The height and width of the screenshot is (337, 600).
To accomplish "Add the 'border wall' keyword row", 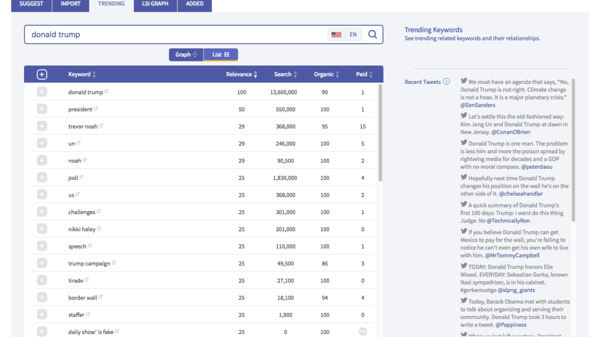I will click(42, 298).
